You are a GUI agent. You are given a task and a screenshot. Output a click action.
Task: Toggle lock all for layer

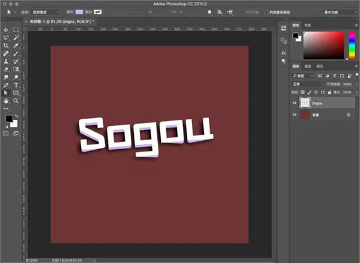[329, 92]
